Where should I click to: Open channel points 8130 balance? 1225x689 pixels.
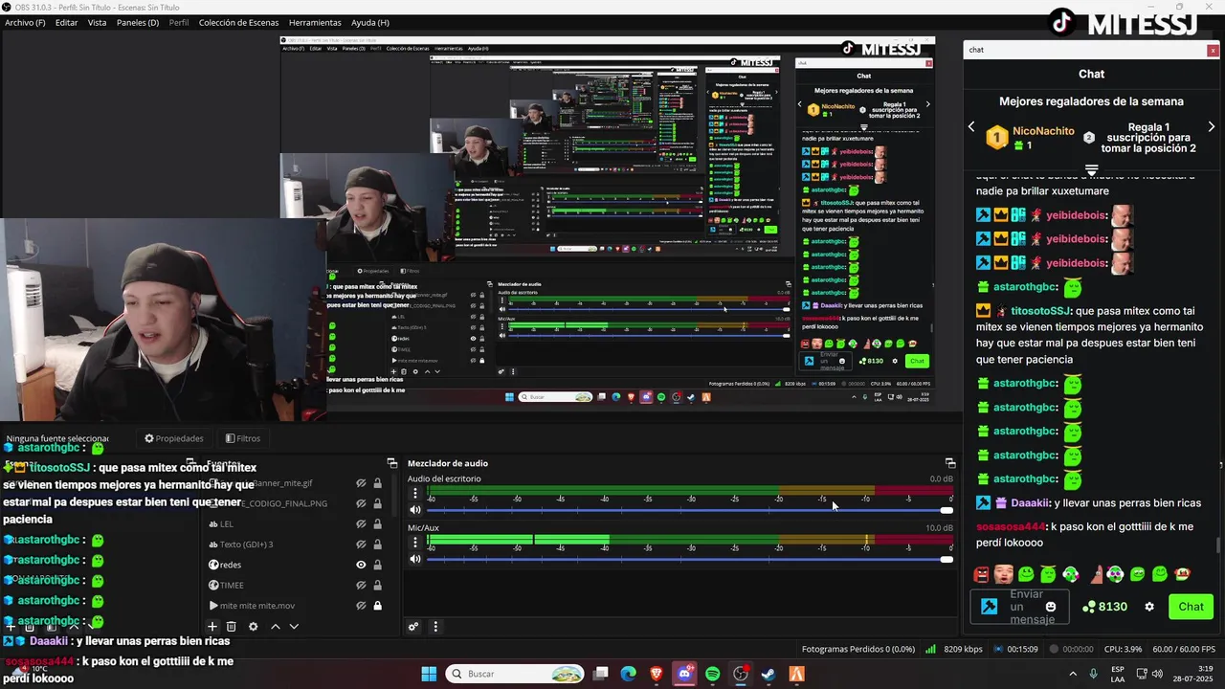click(1104, 607)
